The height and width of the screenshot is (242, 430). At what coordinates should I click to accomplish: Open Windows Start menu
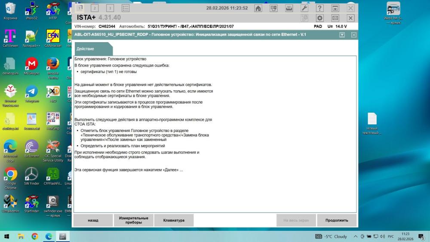pos(6,236)
